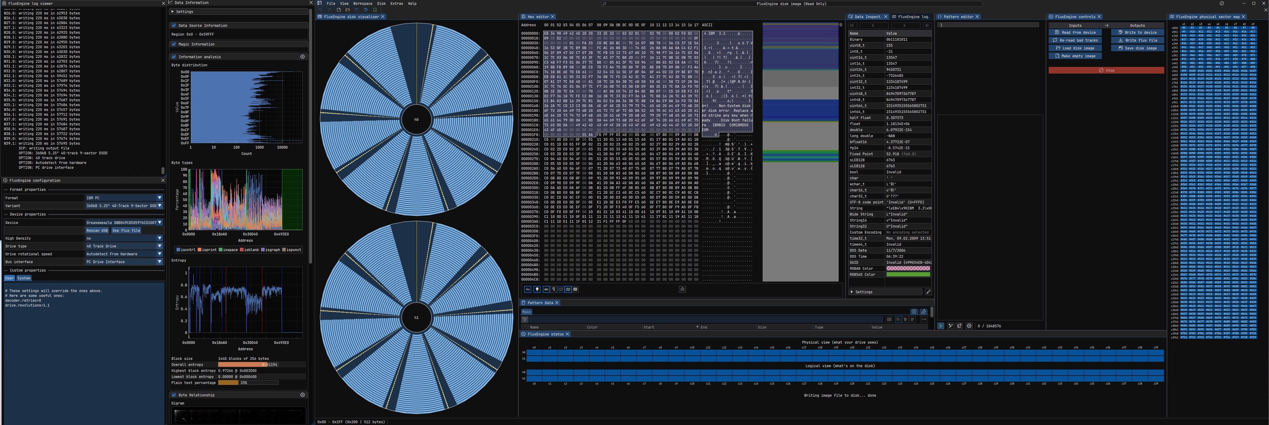Click the green RGB565 Color swatch
This screenshot has width=1269, height=425.
point(908,275)
